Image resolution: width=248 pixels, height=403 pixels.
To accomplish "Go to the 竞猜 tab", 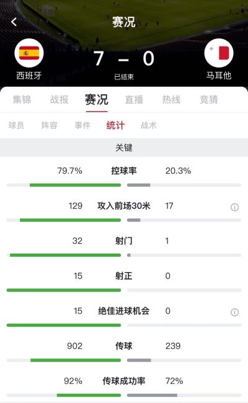I will click(209, 99).
